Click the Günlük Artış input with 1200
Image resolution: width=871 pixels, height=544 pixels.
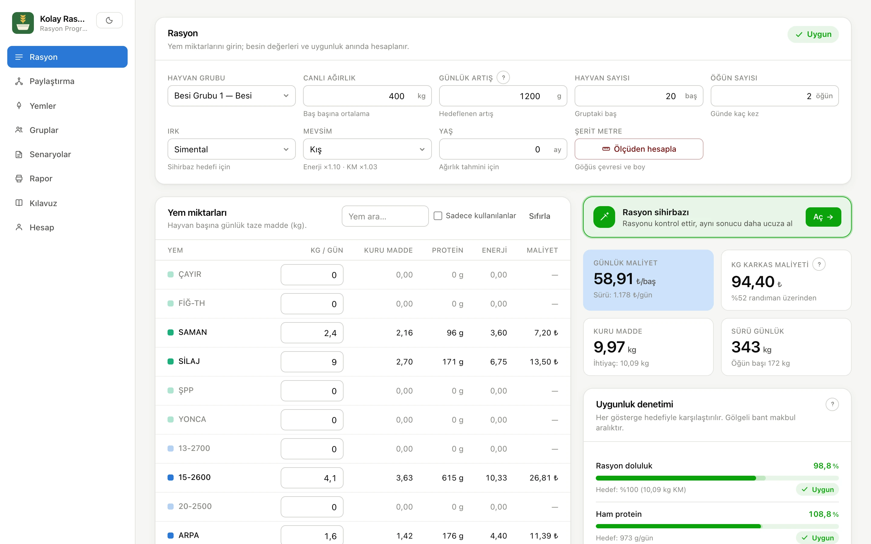(x=503, y=96)
